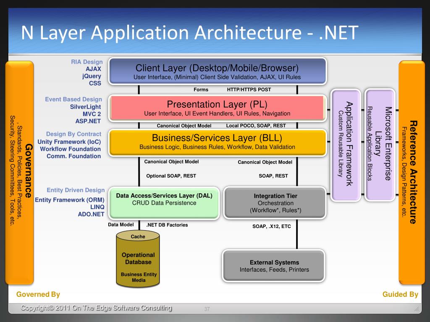Click the SOAP, .X12, ETC label
The height and width of the screenshot is (322, 430).
tap(272, 226)
